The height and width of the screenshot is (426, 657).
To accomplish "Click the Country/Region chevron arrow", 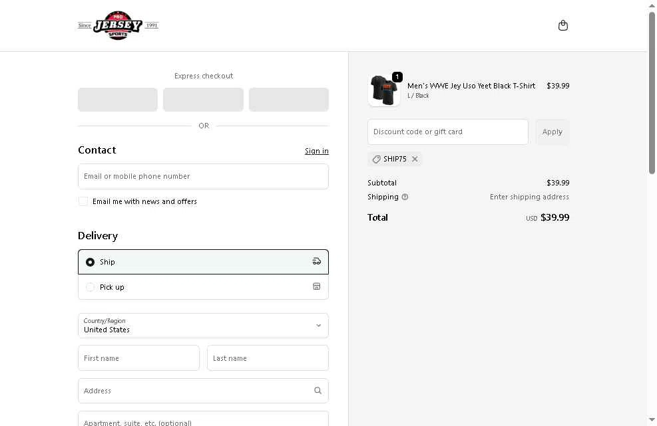I will [x=318, y=326].
